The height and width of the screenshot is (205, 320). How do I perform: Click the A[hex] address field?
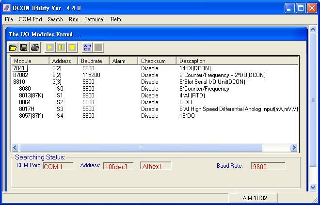[156, 166]
